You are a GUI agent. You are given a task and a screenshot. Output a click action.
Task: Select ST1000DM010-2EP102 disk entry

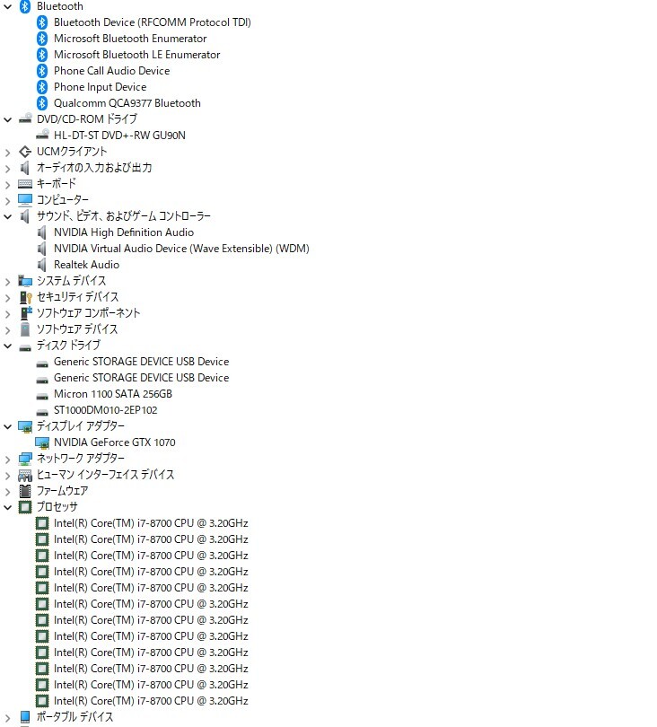(105, 410)
